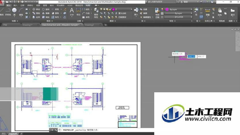This screenshot has height=135, width=240.
Task: Click the Edit Attributes (编辑属性) button
Action: [145, 17]
